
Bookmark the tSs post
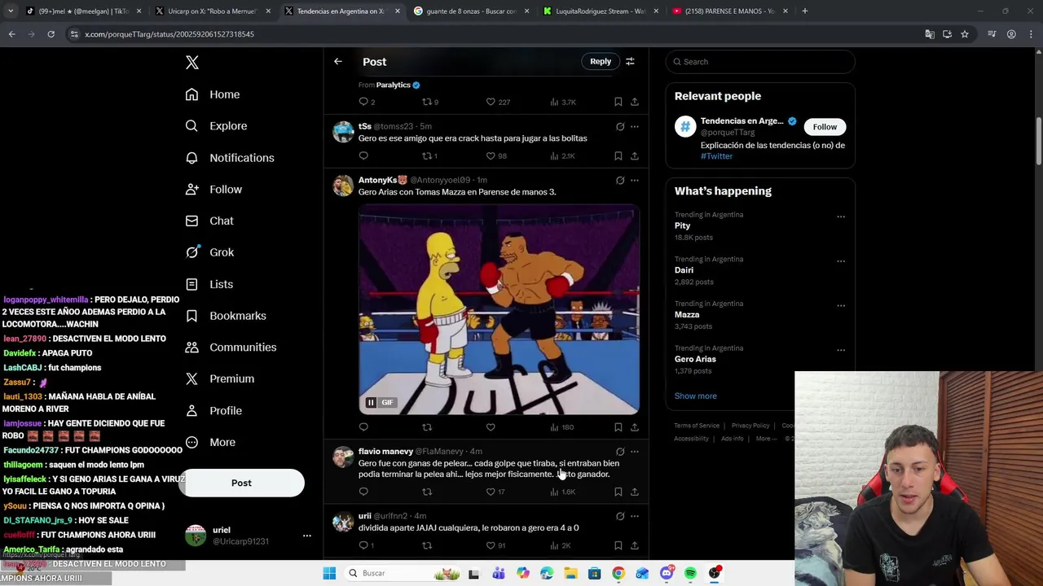(x=618, y=156)
